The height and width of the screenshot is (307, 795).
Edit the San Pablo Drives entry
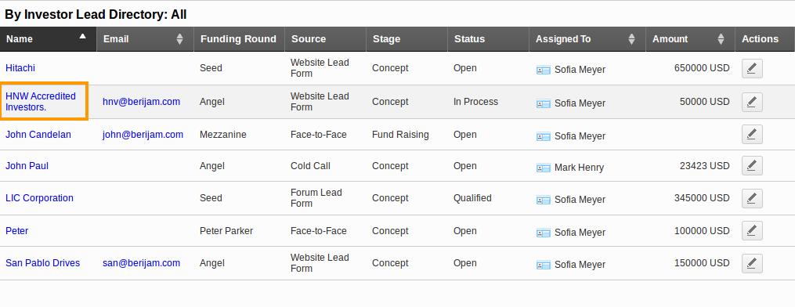click(752, 263)
